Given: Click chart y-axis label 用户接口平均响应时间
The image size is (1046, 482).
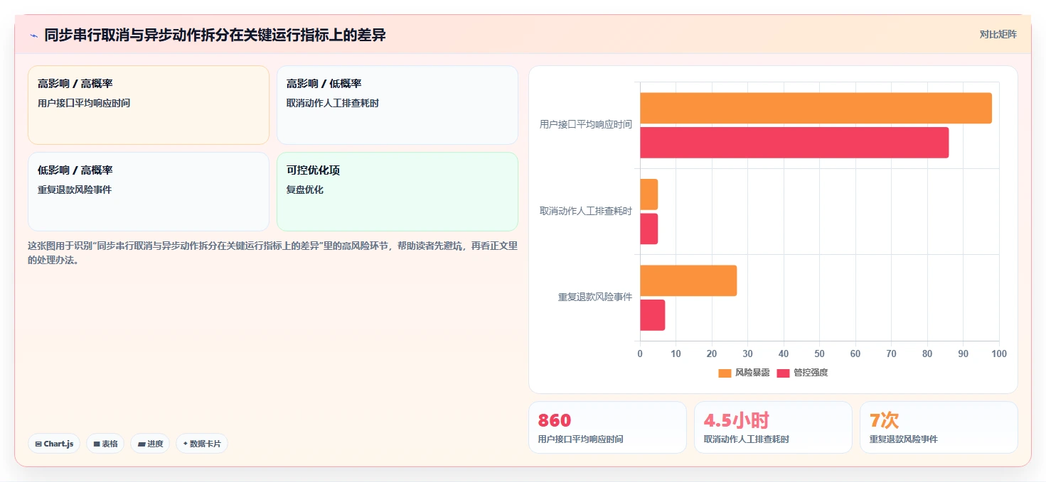Looking at the screenshot, I should click(586, 125).
